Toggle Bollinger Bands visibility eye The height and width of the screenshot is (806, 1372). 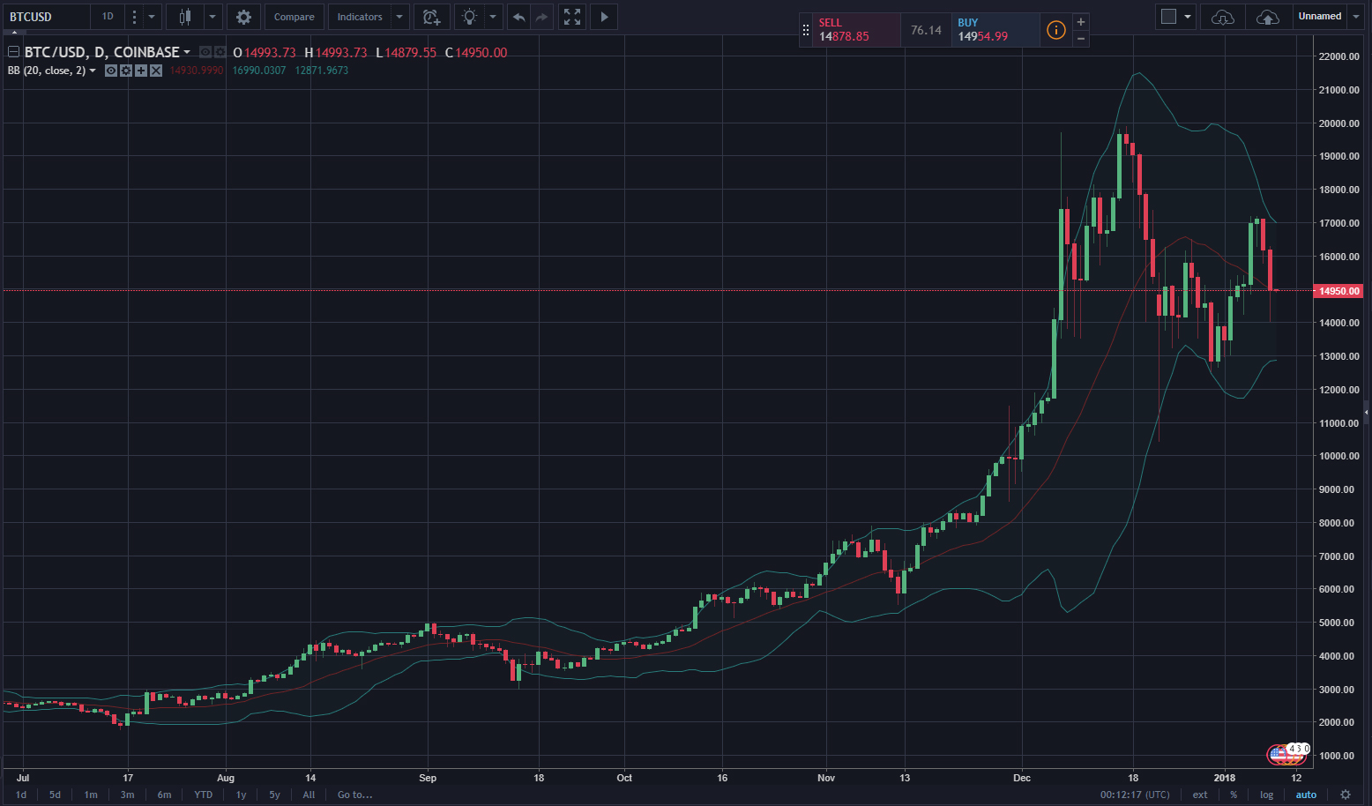tap(111, 71)
